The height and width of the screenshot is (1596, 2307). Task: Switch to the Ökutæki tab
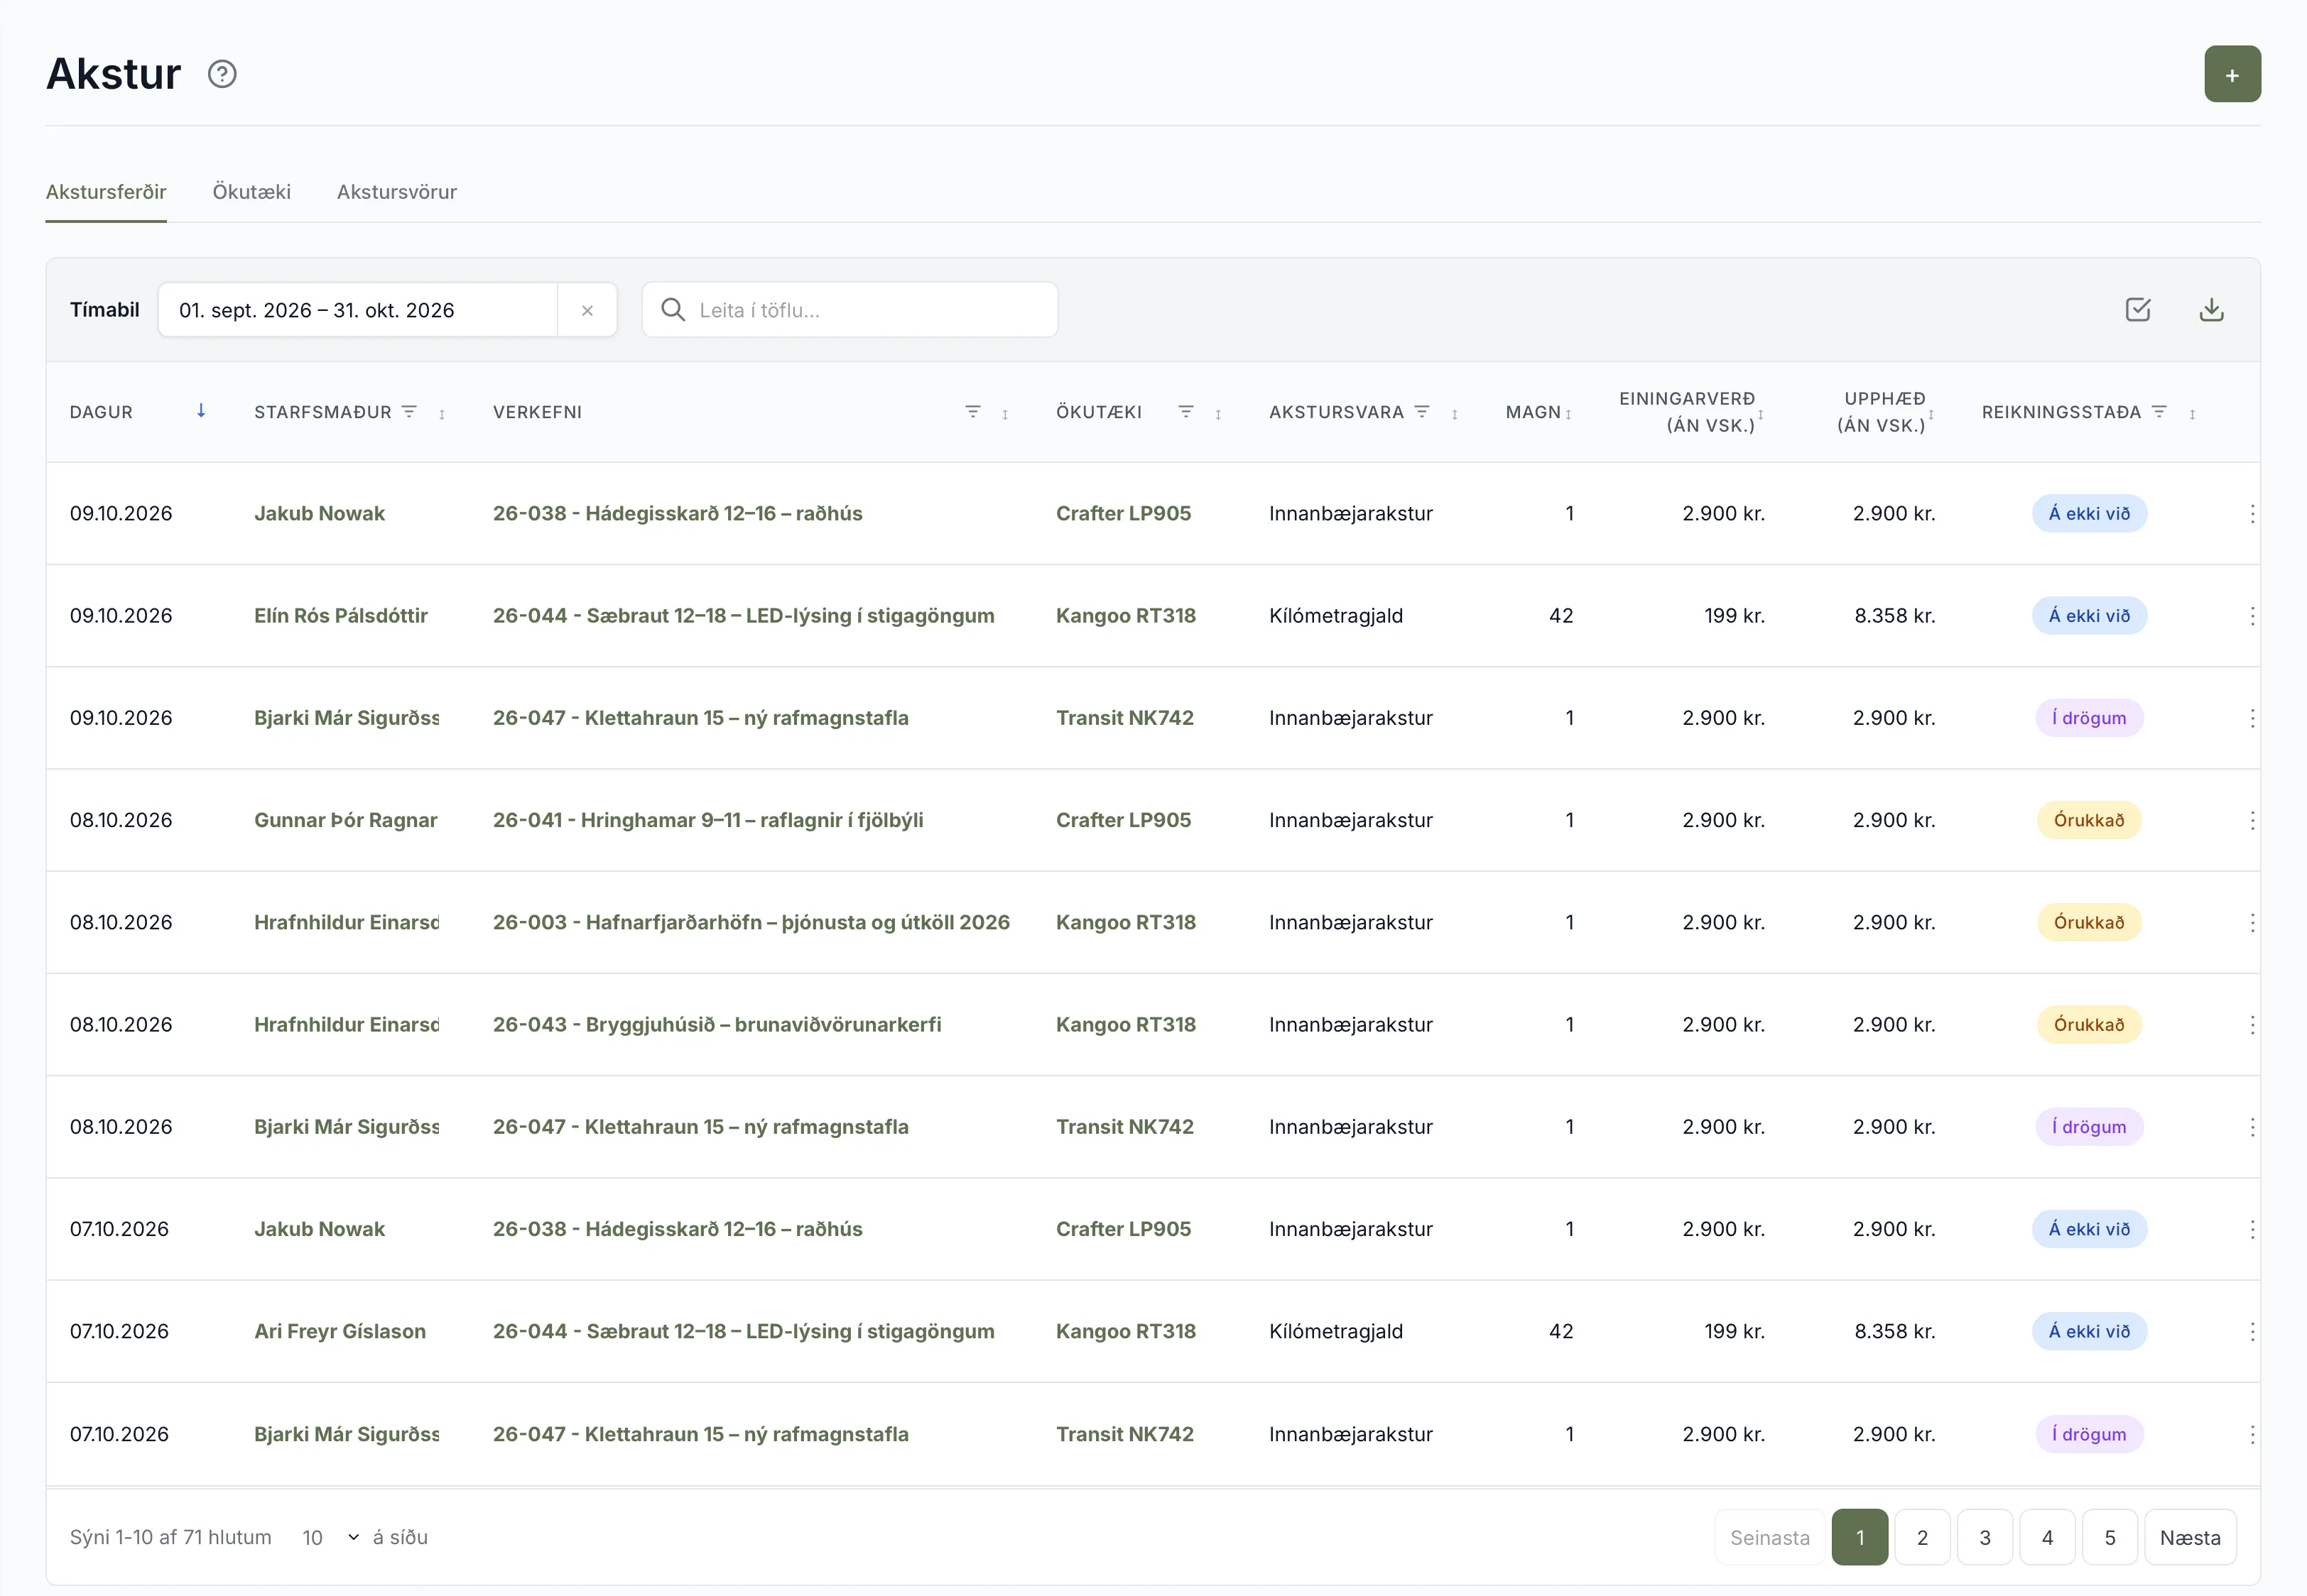click(251, 192)
